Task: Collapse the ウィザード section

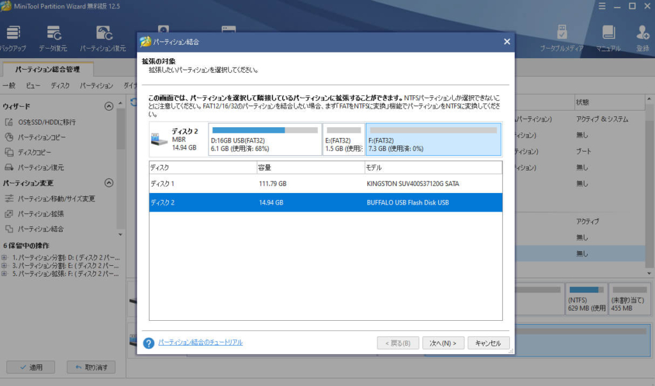Action: tap(109, 107)
